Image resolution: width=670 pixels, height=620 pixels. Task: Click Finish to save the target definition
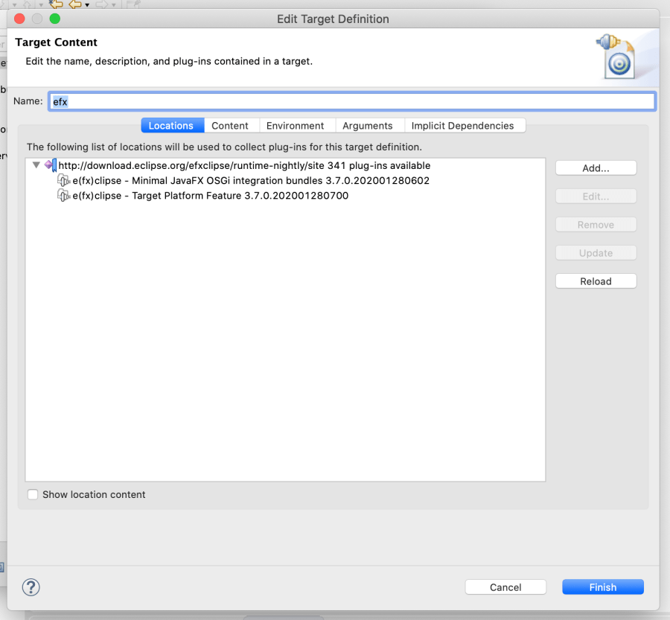click(x=602, y=587)
